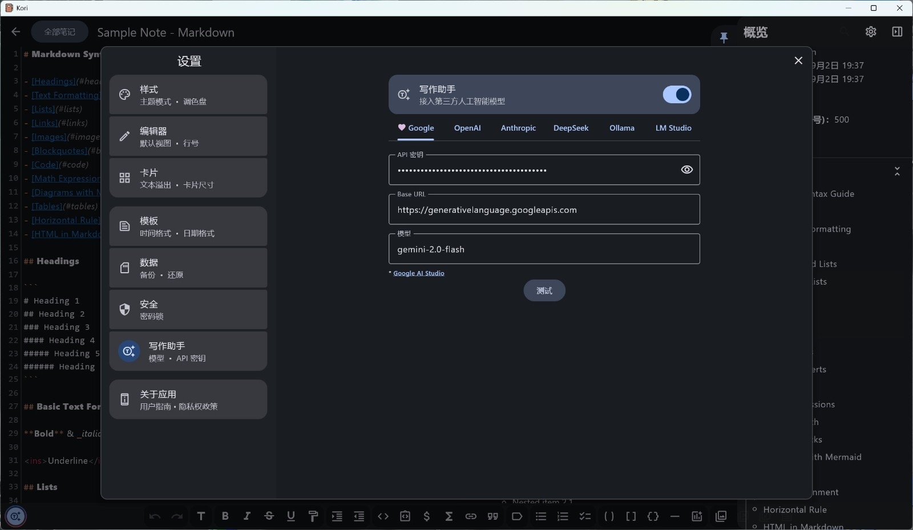The height and width of the screenshot is (530, 913).
Task: Select the LM Studio provider tab
Action: pyautogui.click(x=673, y=128)
